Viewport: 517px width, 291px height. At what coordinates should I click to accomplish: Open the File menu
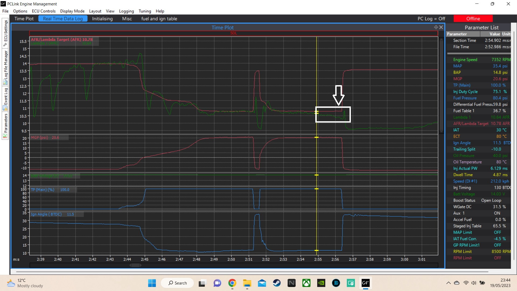click(5, 11)
